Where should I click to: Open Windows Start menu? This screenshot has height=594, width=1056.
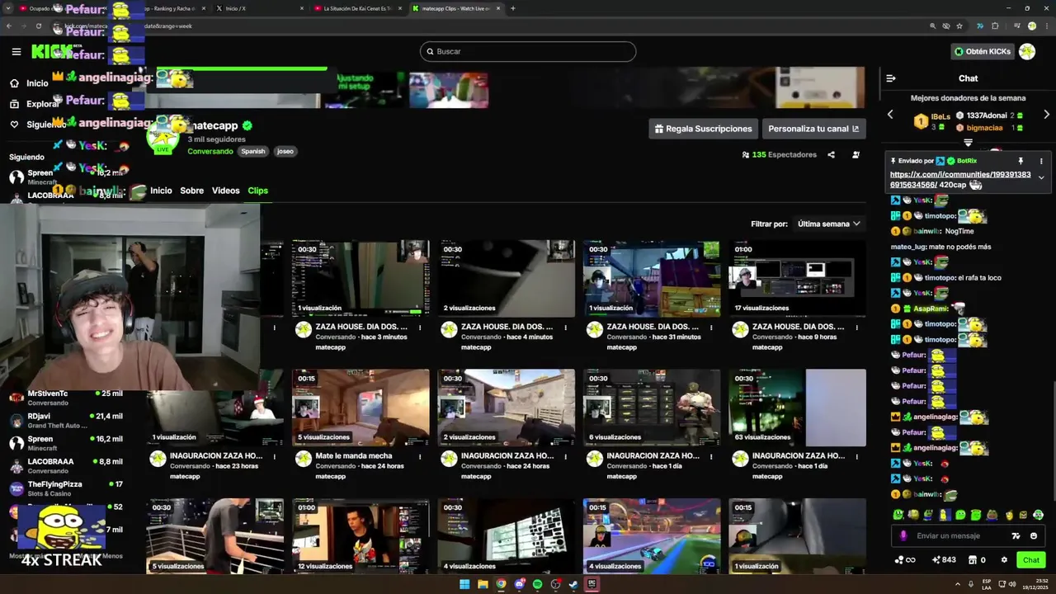coord(464,584)
